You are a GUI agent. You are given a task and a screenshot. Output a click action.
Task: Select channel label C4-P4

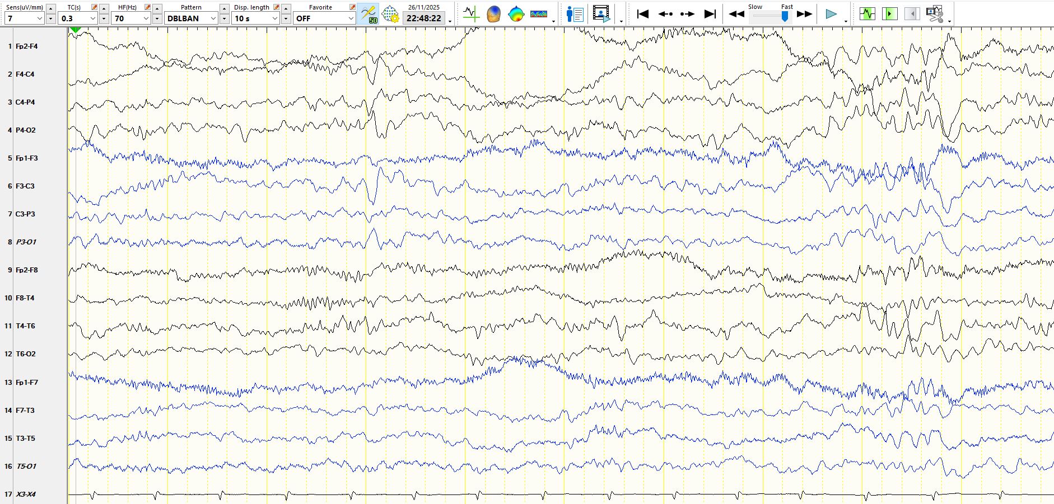pyautogui.click(x=25, y=102)
